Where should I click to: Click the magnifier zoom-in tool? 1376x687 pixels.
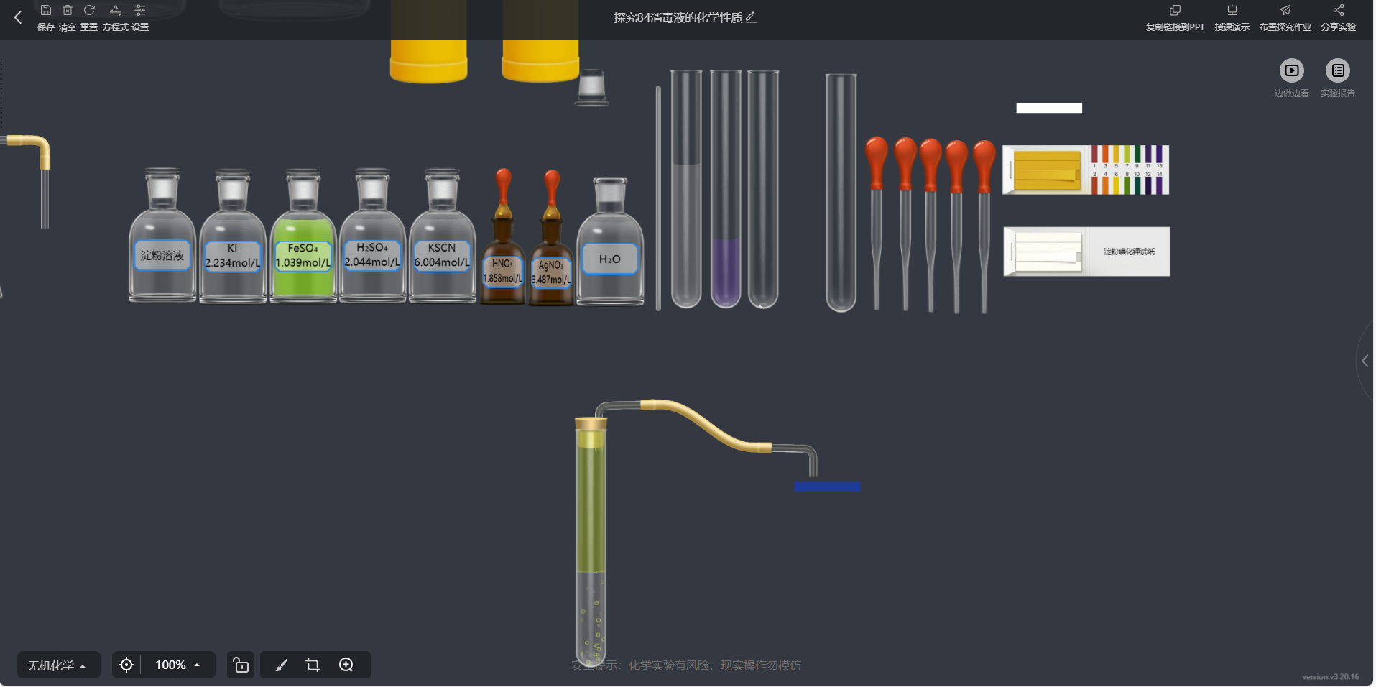point(346,665)
